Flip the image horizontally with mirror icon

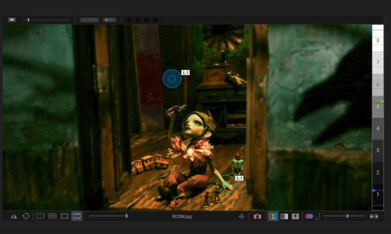[x=14, y=216]
